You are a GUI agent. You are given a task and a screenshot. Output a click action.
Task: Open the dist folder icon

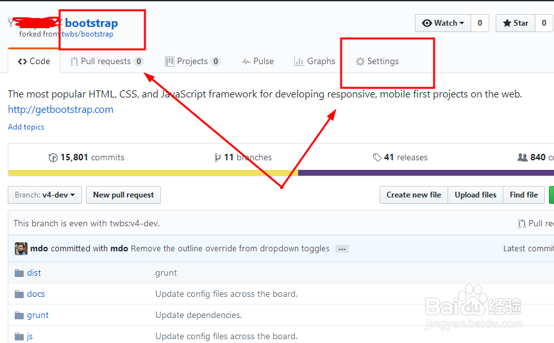(19, 273)
